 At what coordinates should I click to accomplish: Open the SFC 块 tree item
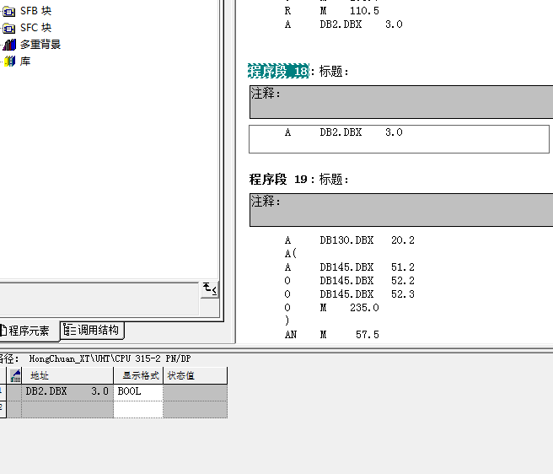click(35, 28)
